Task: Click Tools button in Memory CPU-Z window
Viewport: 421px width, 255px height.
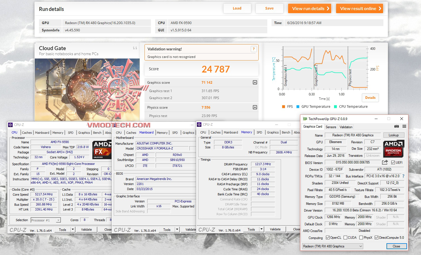Action: tap(251, 229)
